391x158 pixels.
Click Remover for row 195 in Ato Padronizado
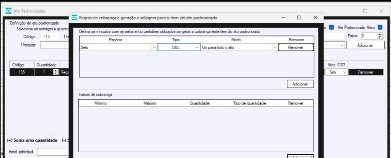coord(365,72)
